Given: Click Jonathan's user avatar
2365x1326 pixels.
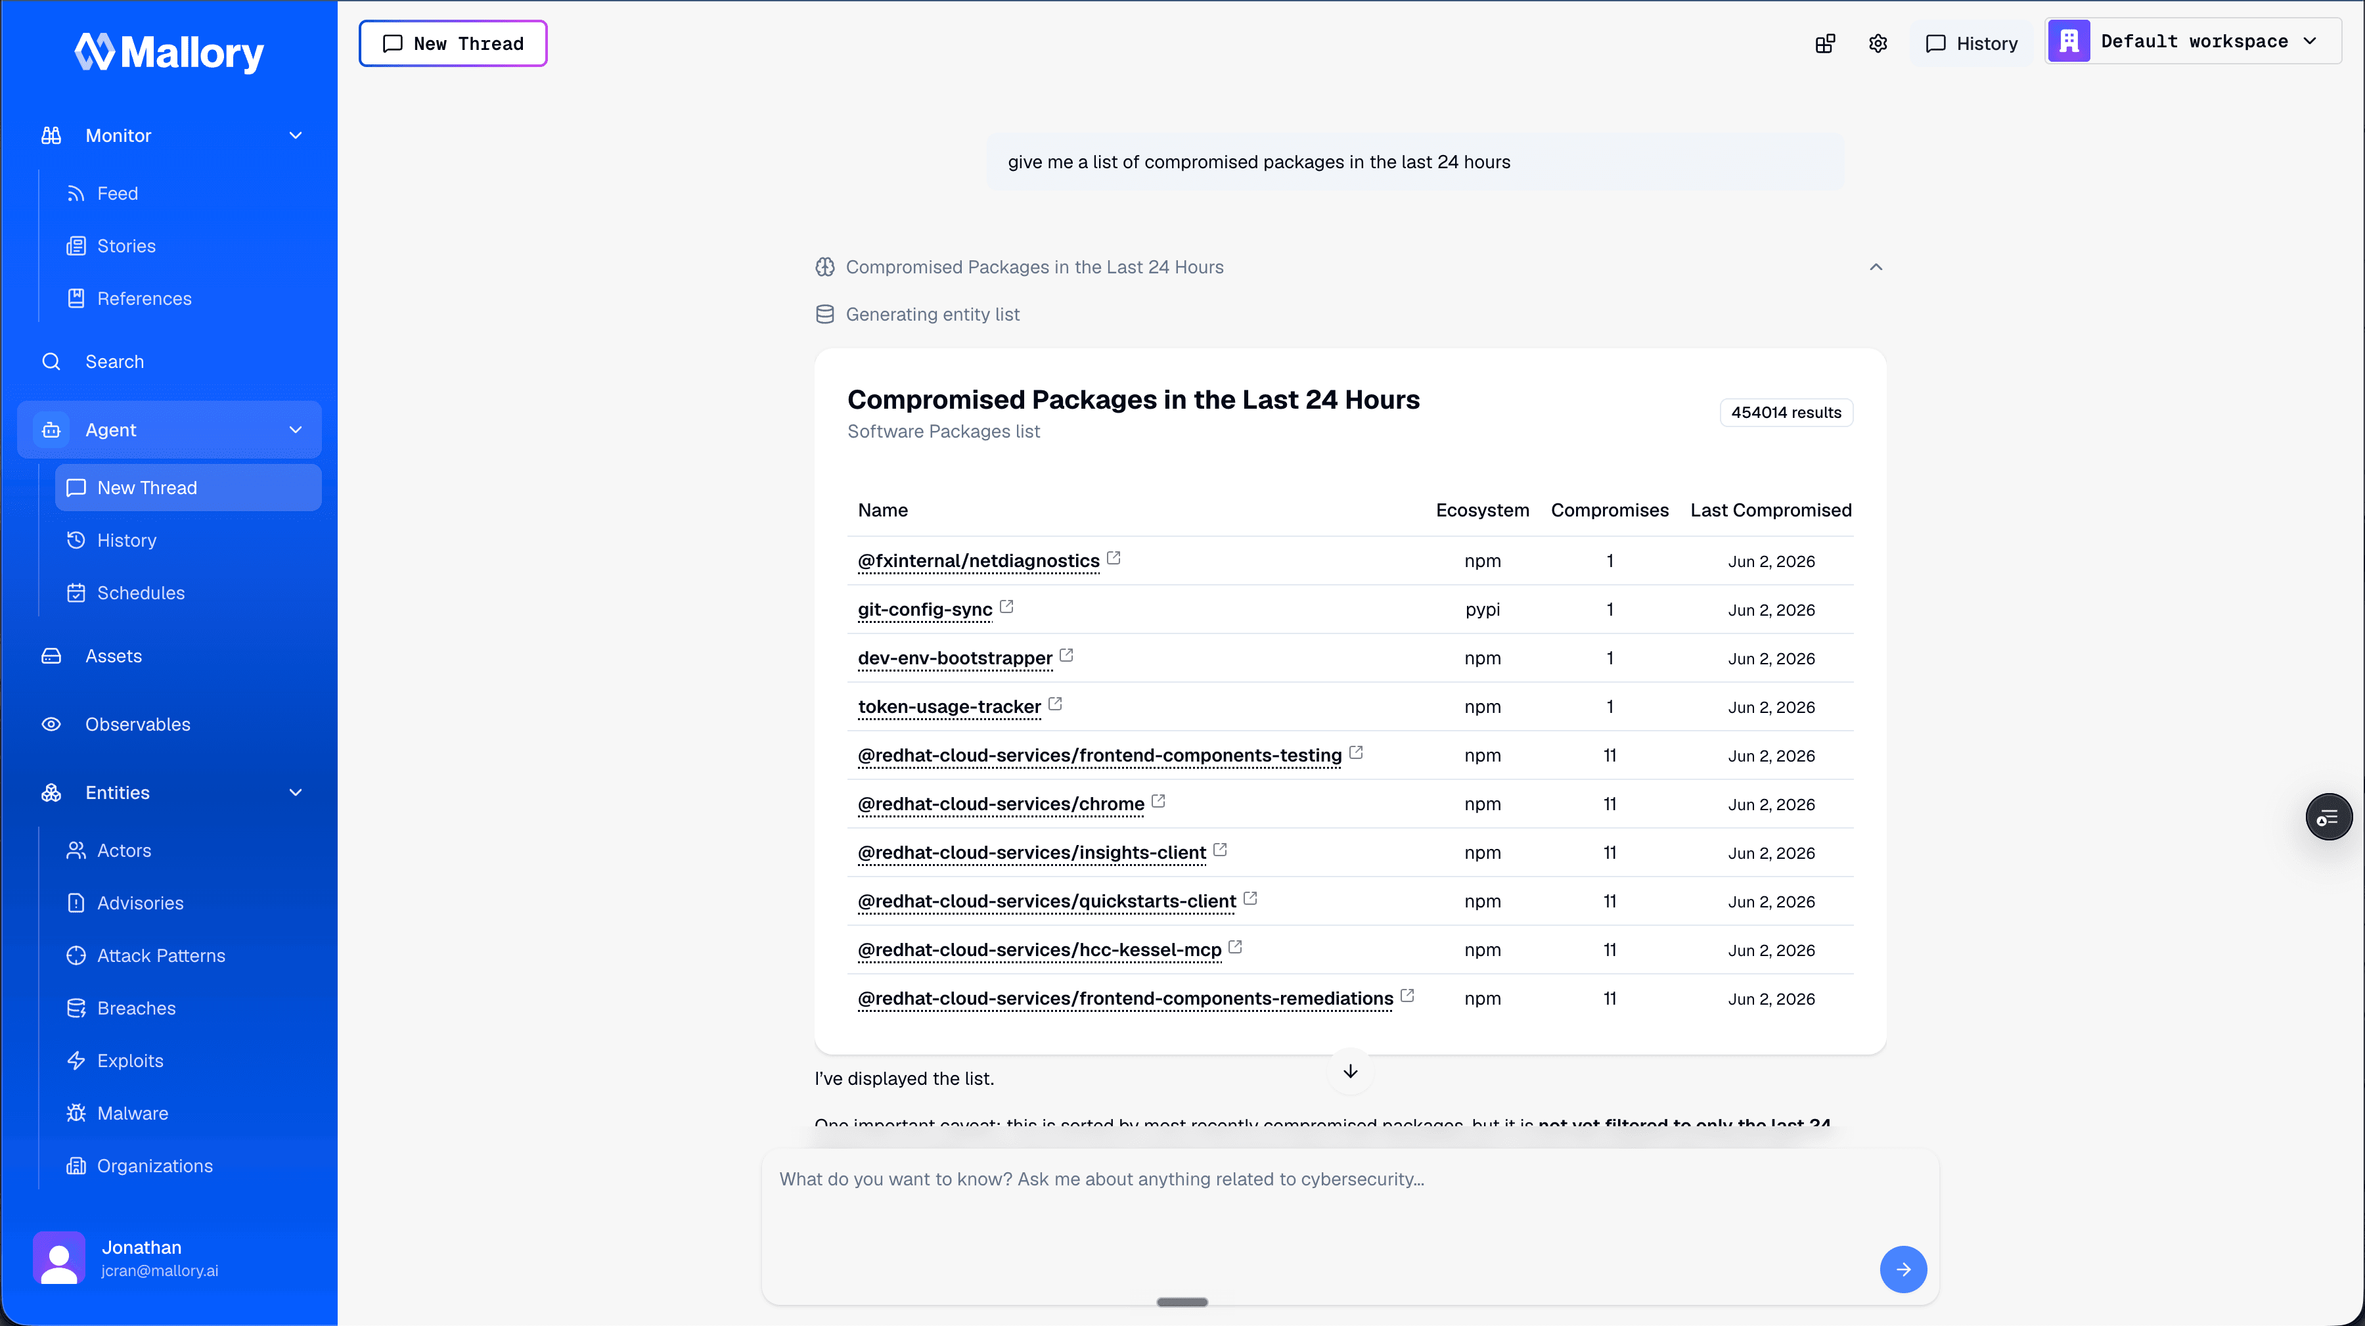Looking at the screenshot, I should click(58, 1257).
